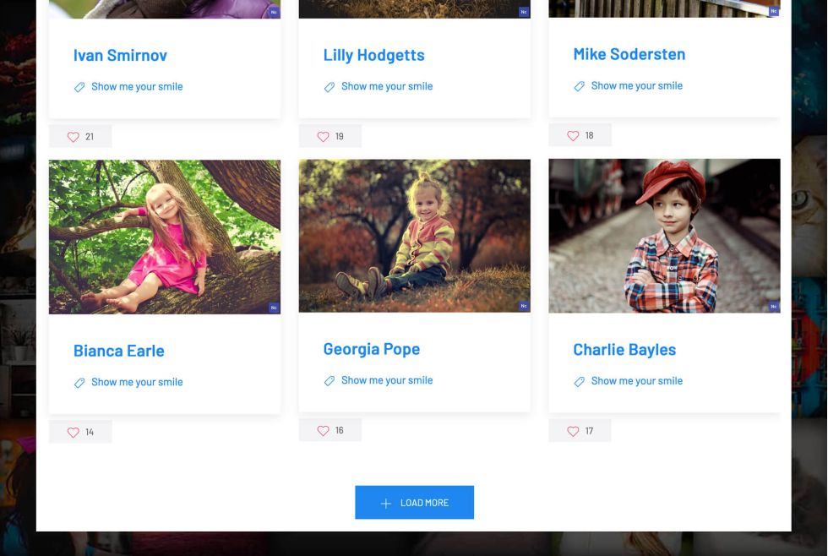Like Ivan Smirnov's photo via heart icon

(74, 137)
